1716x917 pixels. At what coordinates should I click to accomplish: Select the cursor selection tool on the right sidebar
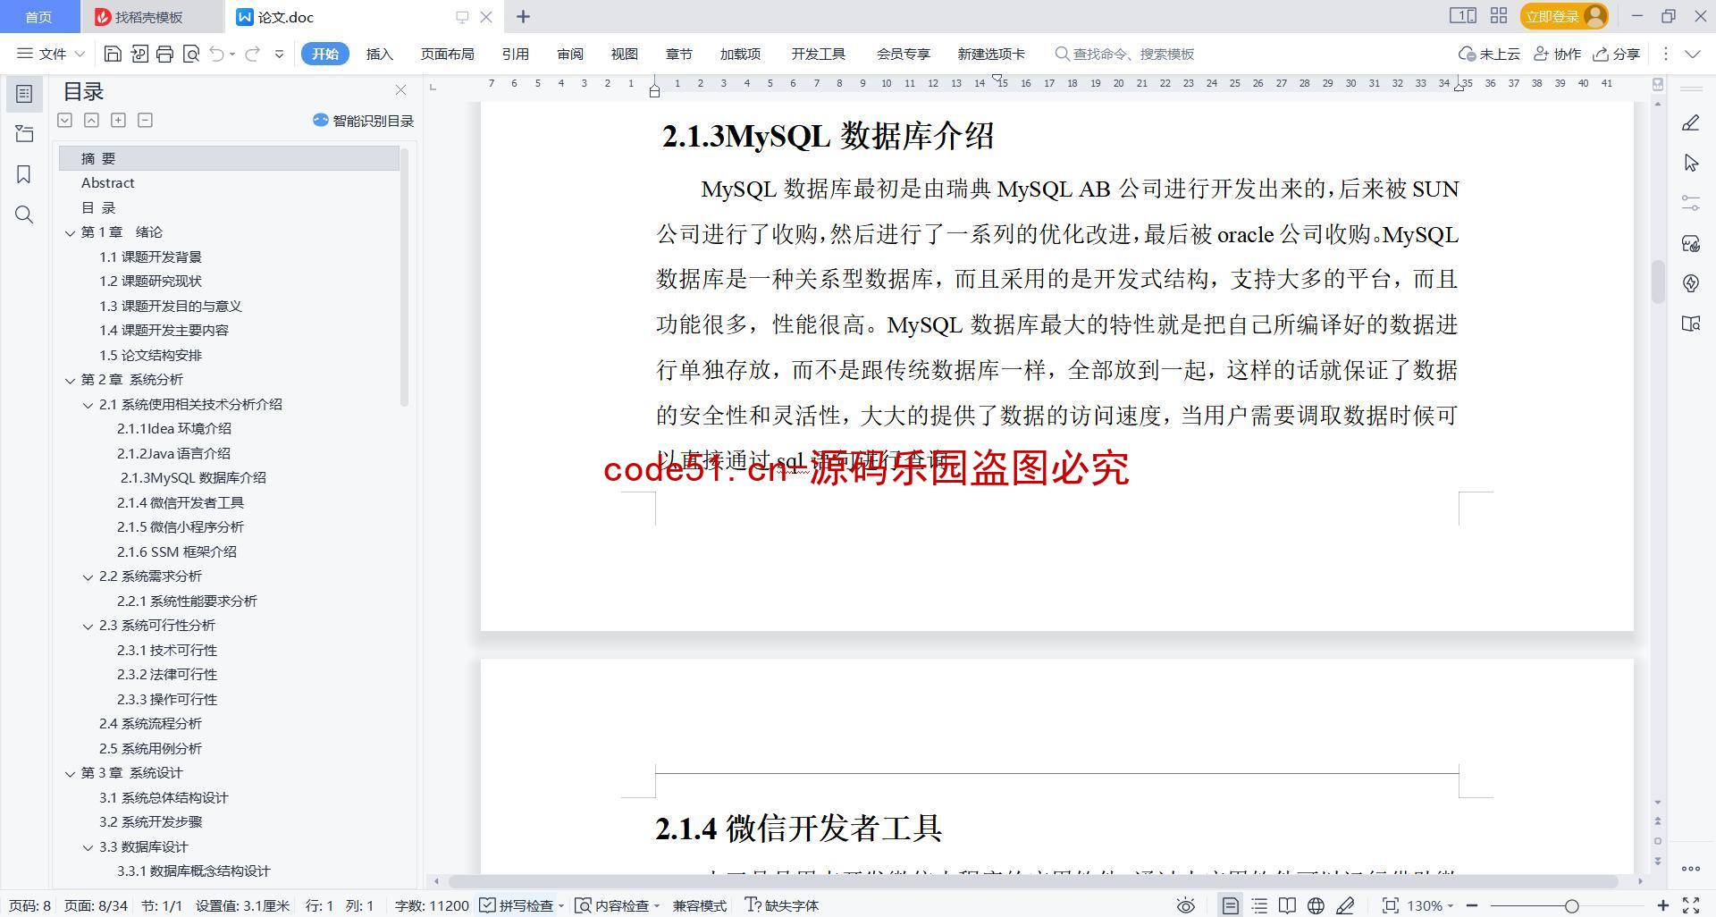point(1690,163)
